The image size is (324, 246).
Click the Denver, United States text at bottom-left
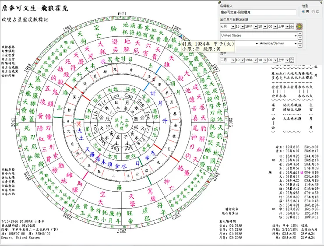[21, 238]
